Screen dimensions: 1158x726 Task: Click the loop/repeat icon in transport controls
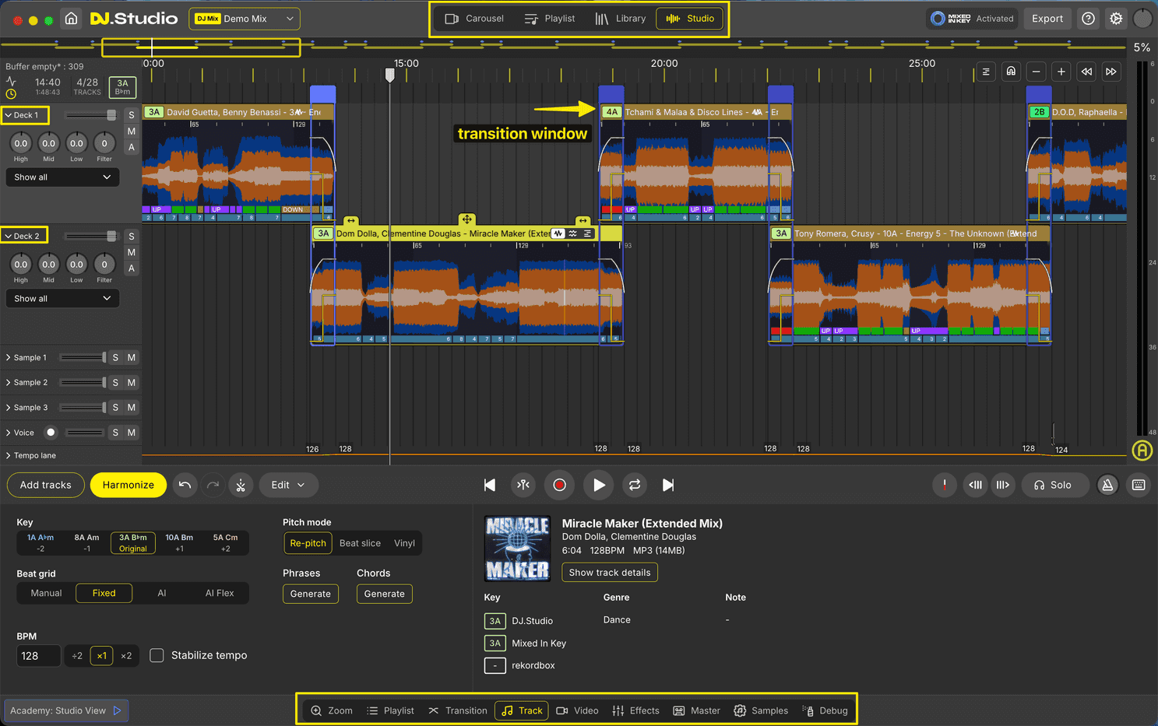point(633,485)
